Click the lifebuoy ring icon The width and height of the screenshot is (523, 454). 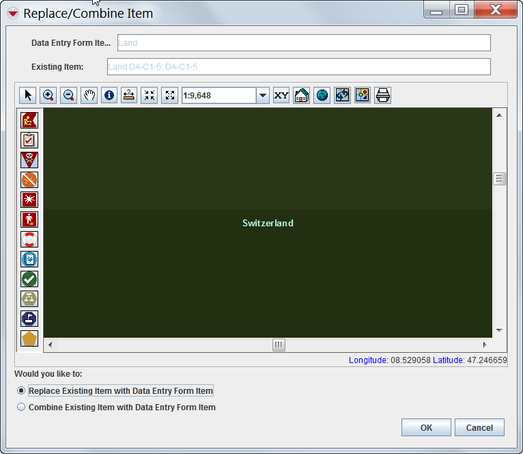pyautogui.click(x=29, y=239)
